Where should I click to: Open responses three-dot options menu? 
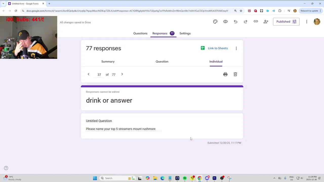click(x=236, y=48)
